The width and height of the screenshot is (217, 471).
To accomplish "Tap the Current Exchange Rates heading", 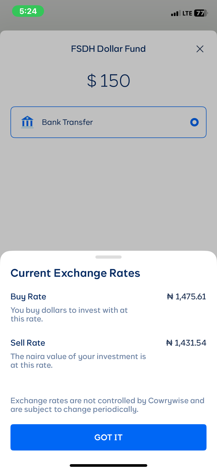I will point(75,273).
